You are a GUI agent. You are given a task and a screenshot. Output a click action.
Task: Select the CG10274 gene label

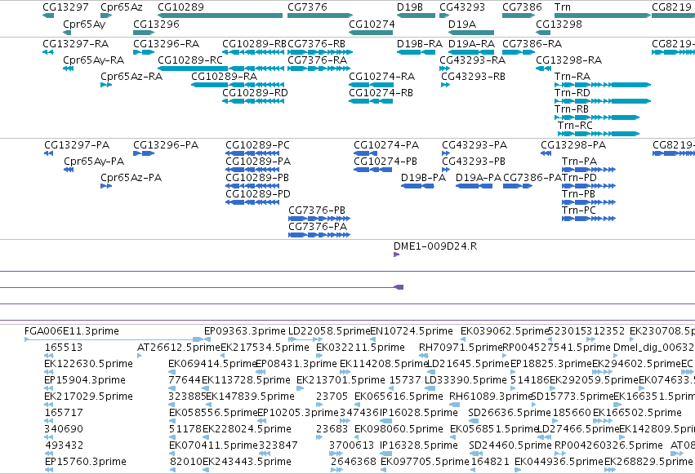pos(372,24)
